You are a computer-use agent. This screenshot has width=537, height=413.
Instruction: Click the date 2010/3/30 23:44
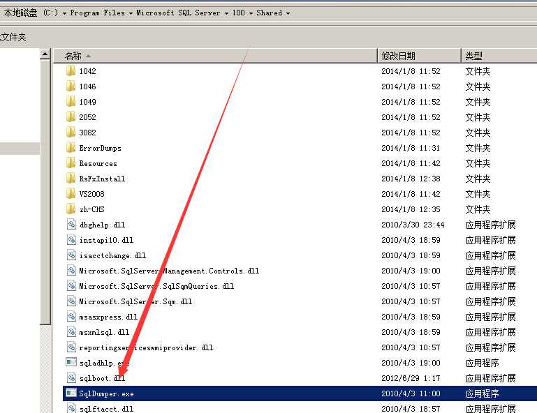pyautogui.click(x=413, y=225)
